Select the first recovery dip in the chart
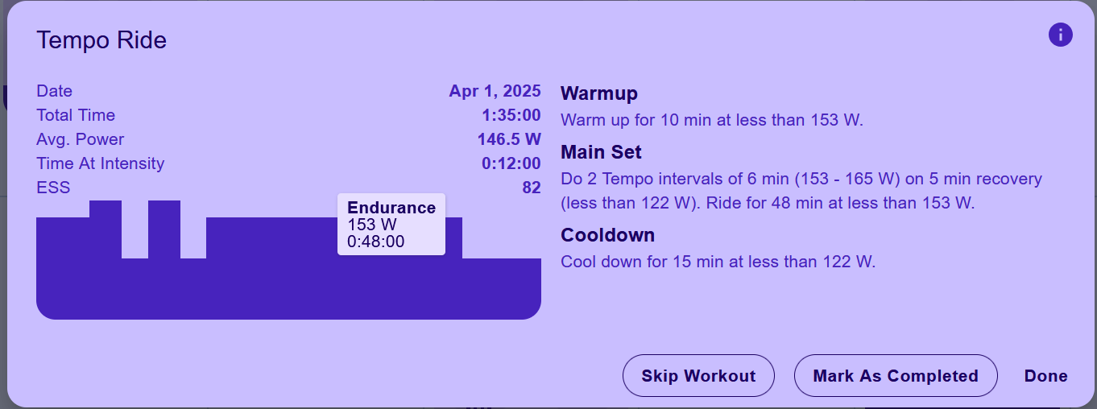Image resolution: width=1097 pixels, height=409 pixels. click(135, 288)
